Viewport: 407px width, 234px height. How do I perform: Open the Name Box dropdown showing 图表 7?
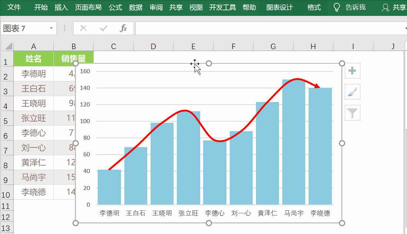[51, 28]
